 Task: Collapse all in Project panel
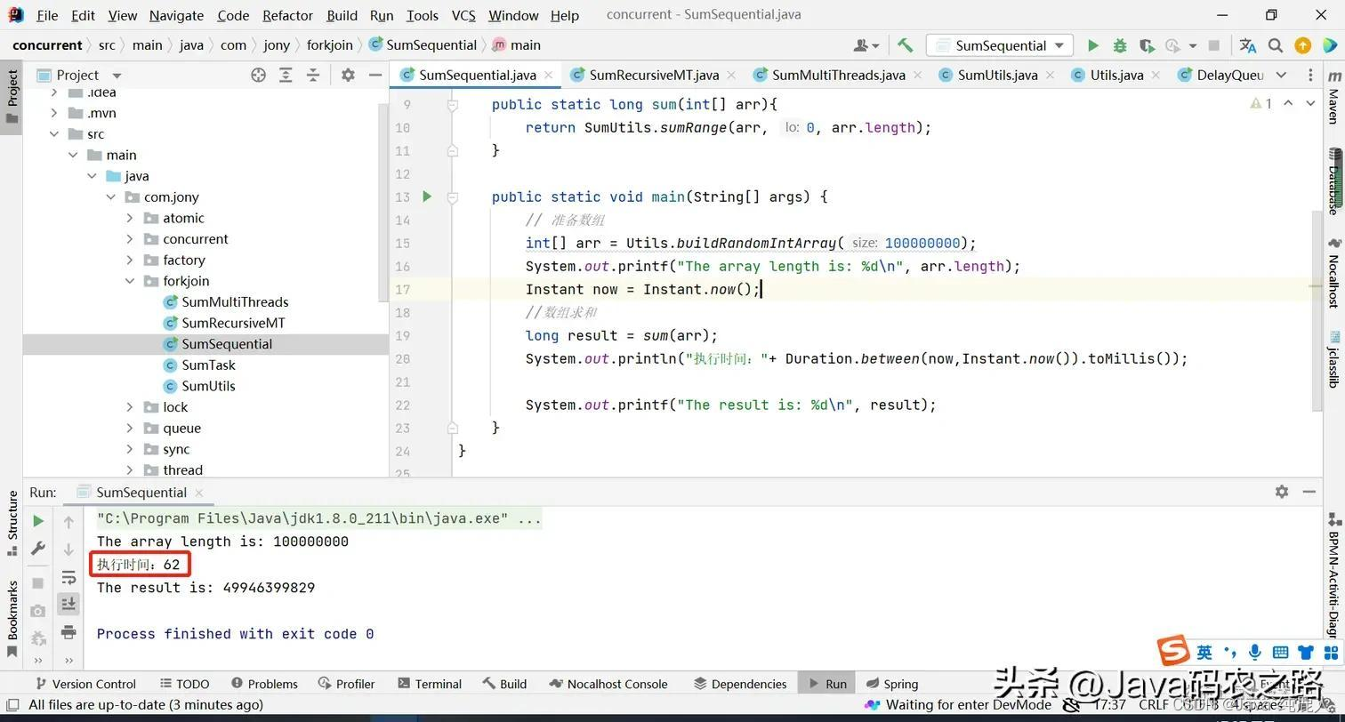point(313,75)
